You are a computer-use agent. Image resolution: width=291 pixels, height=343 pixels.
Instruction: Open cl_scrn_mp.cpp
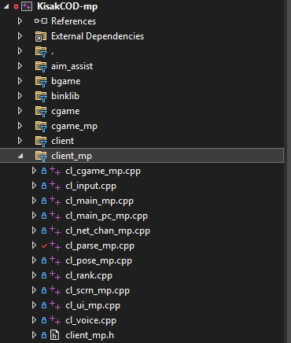[x=98, y=291]
